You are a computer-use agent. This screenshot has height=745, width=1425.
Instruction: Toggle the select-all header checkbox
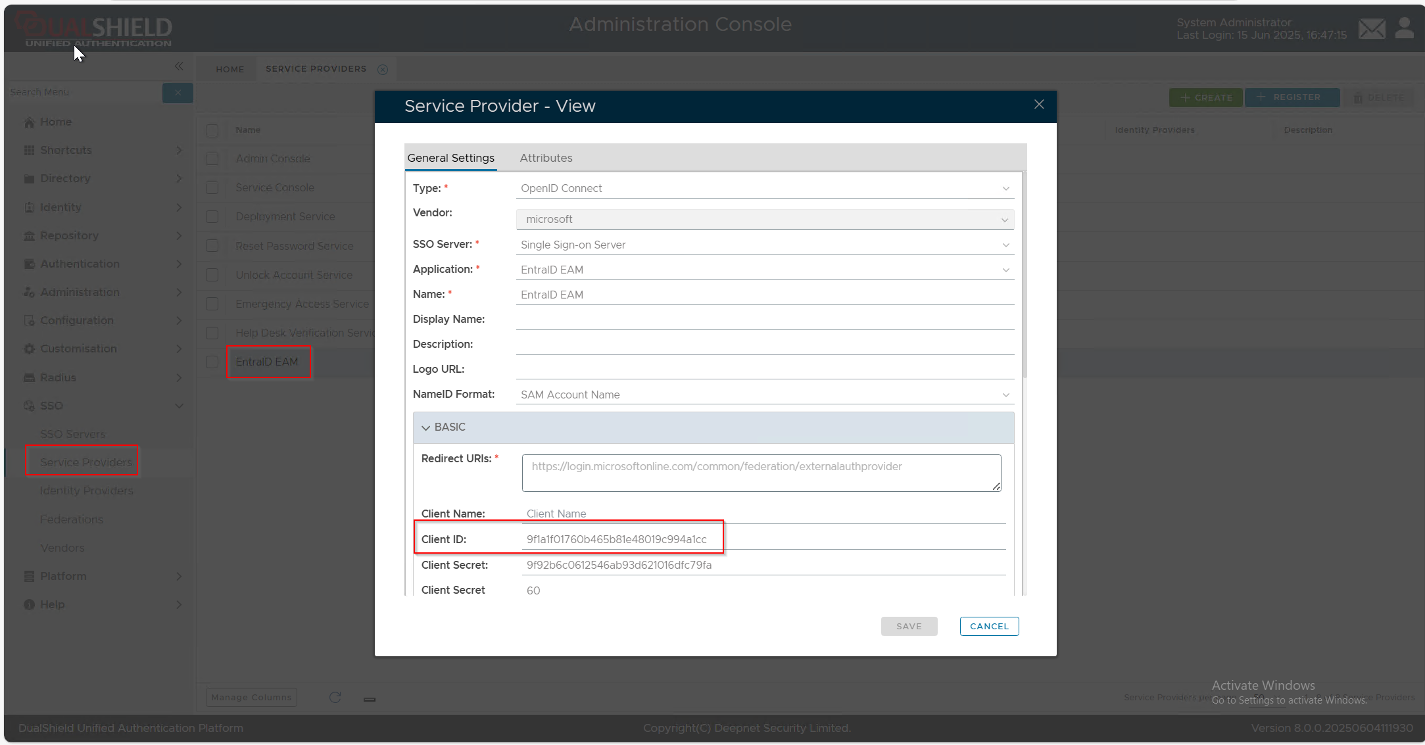click(x=212, y=130)
